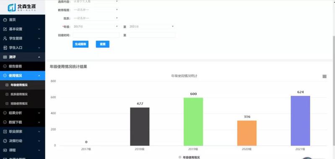Click the 学生管理 person icon
335x159 pixels.
[5, 39]
